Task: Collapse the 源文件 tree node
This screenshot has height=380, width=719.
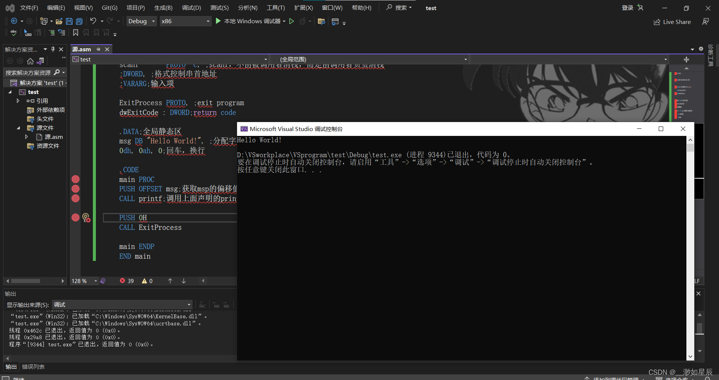Action: (18, 128)
